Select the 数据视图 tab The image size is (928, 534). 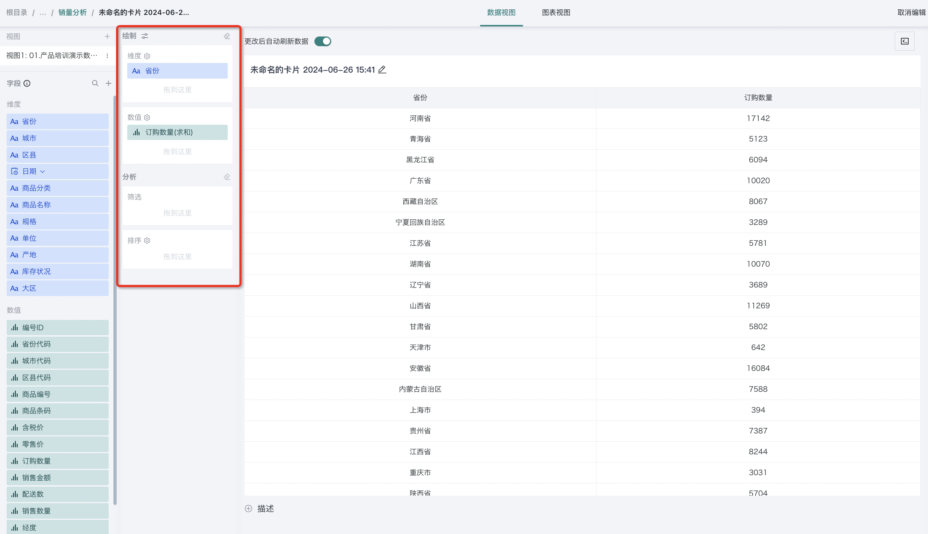tap(501, 13)
